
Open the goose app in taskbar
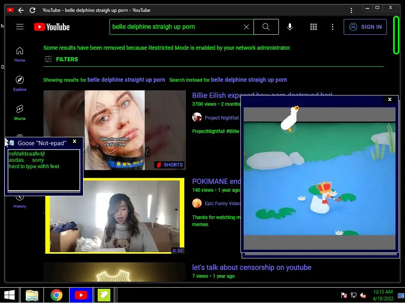click(104, 295)
